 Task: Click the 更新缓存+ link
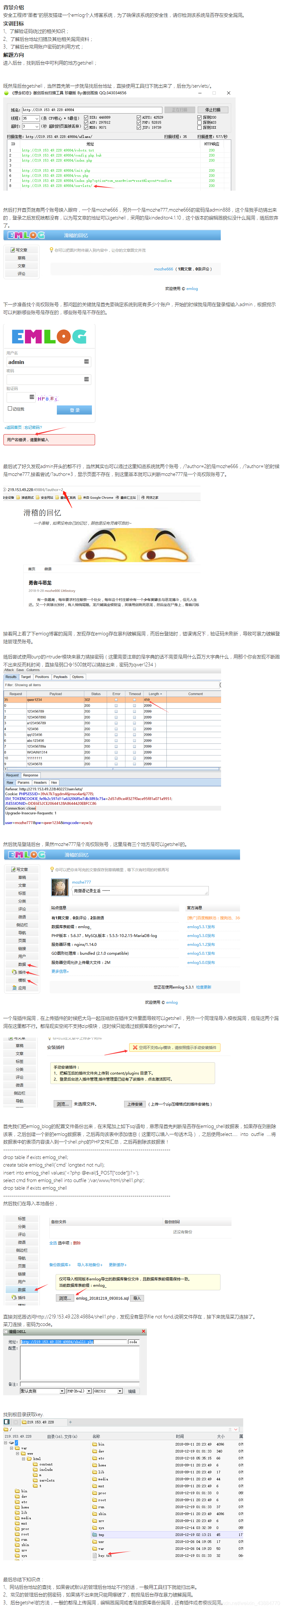pos(117,1265)
